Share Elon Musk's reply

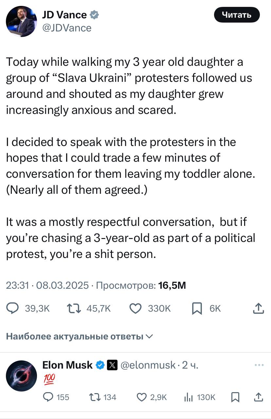click(x=259, y=397)
